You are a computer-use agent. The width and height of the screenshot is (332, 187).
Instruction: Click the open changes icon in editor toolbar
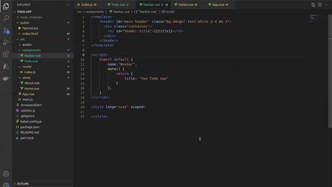pos(313,5)
